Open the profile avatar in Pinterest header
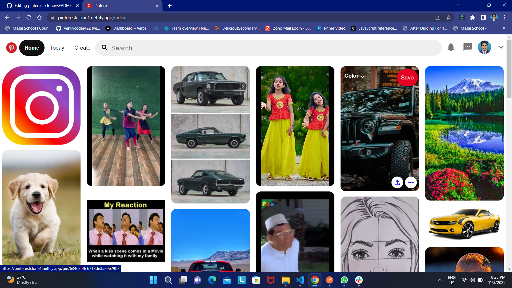Screen dimensions: 512x288 click(x=485, y=47)
